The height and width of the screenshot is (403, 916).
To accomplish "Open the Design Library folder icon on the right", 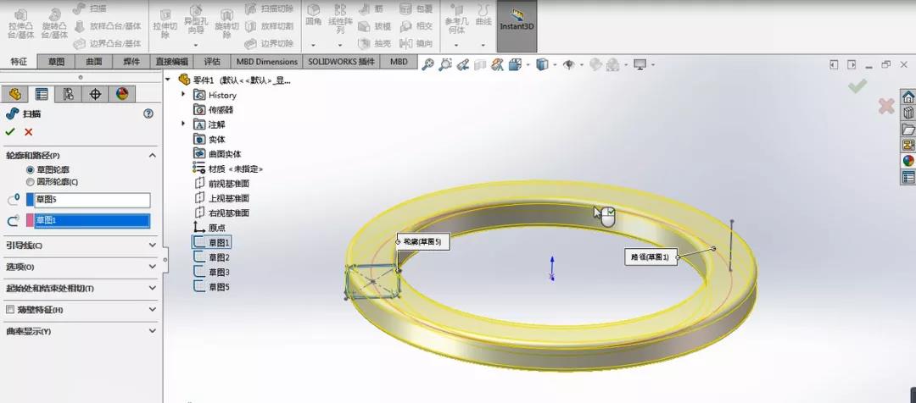I will [x=908, y=130].
